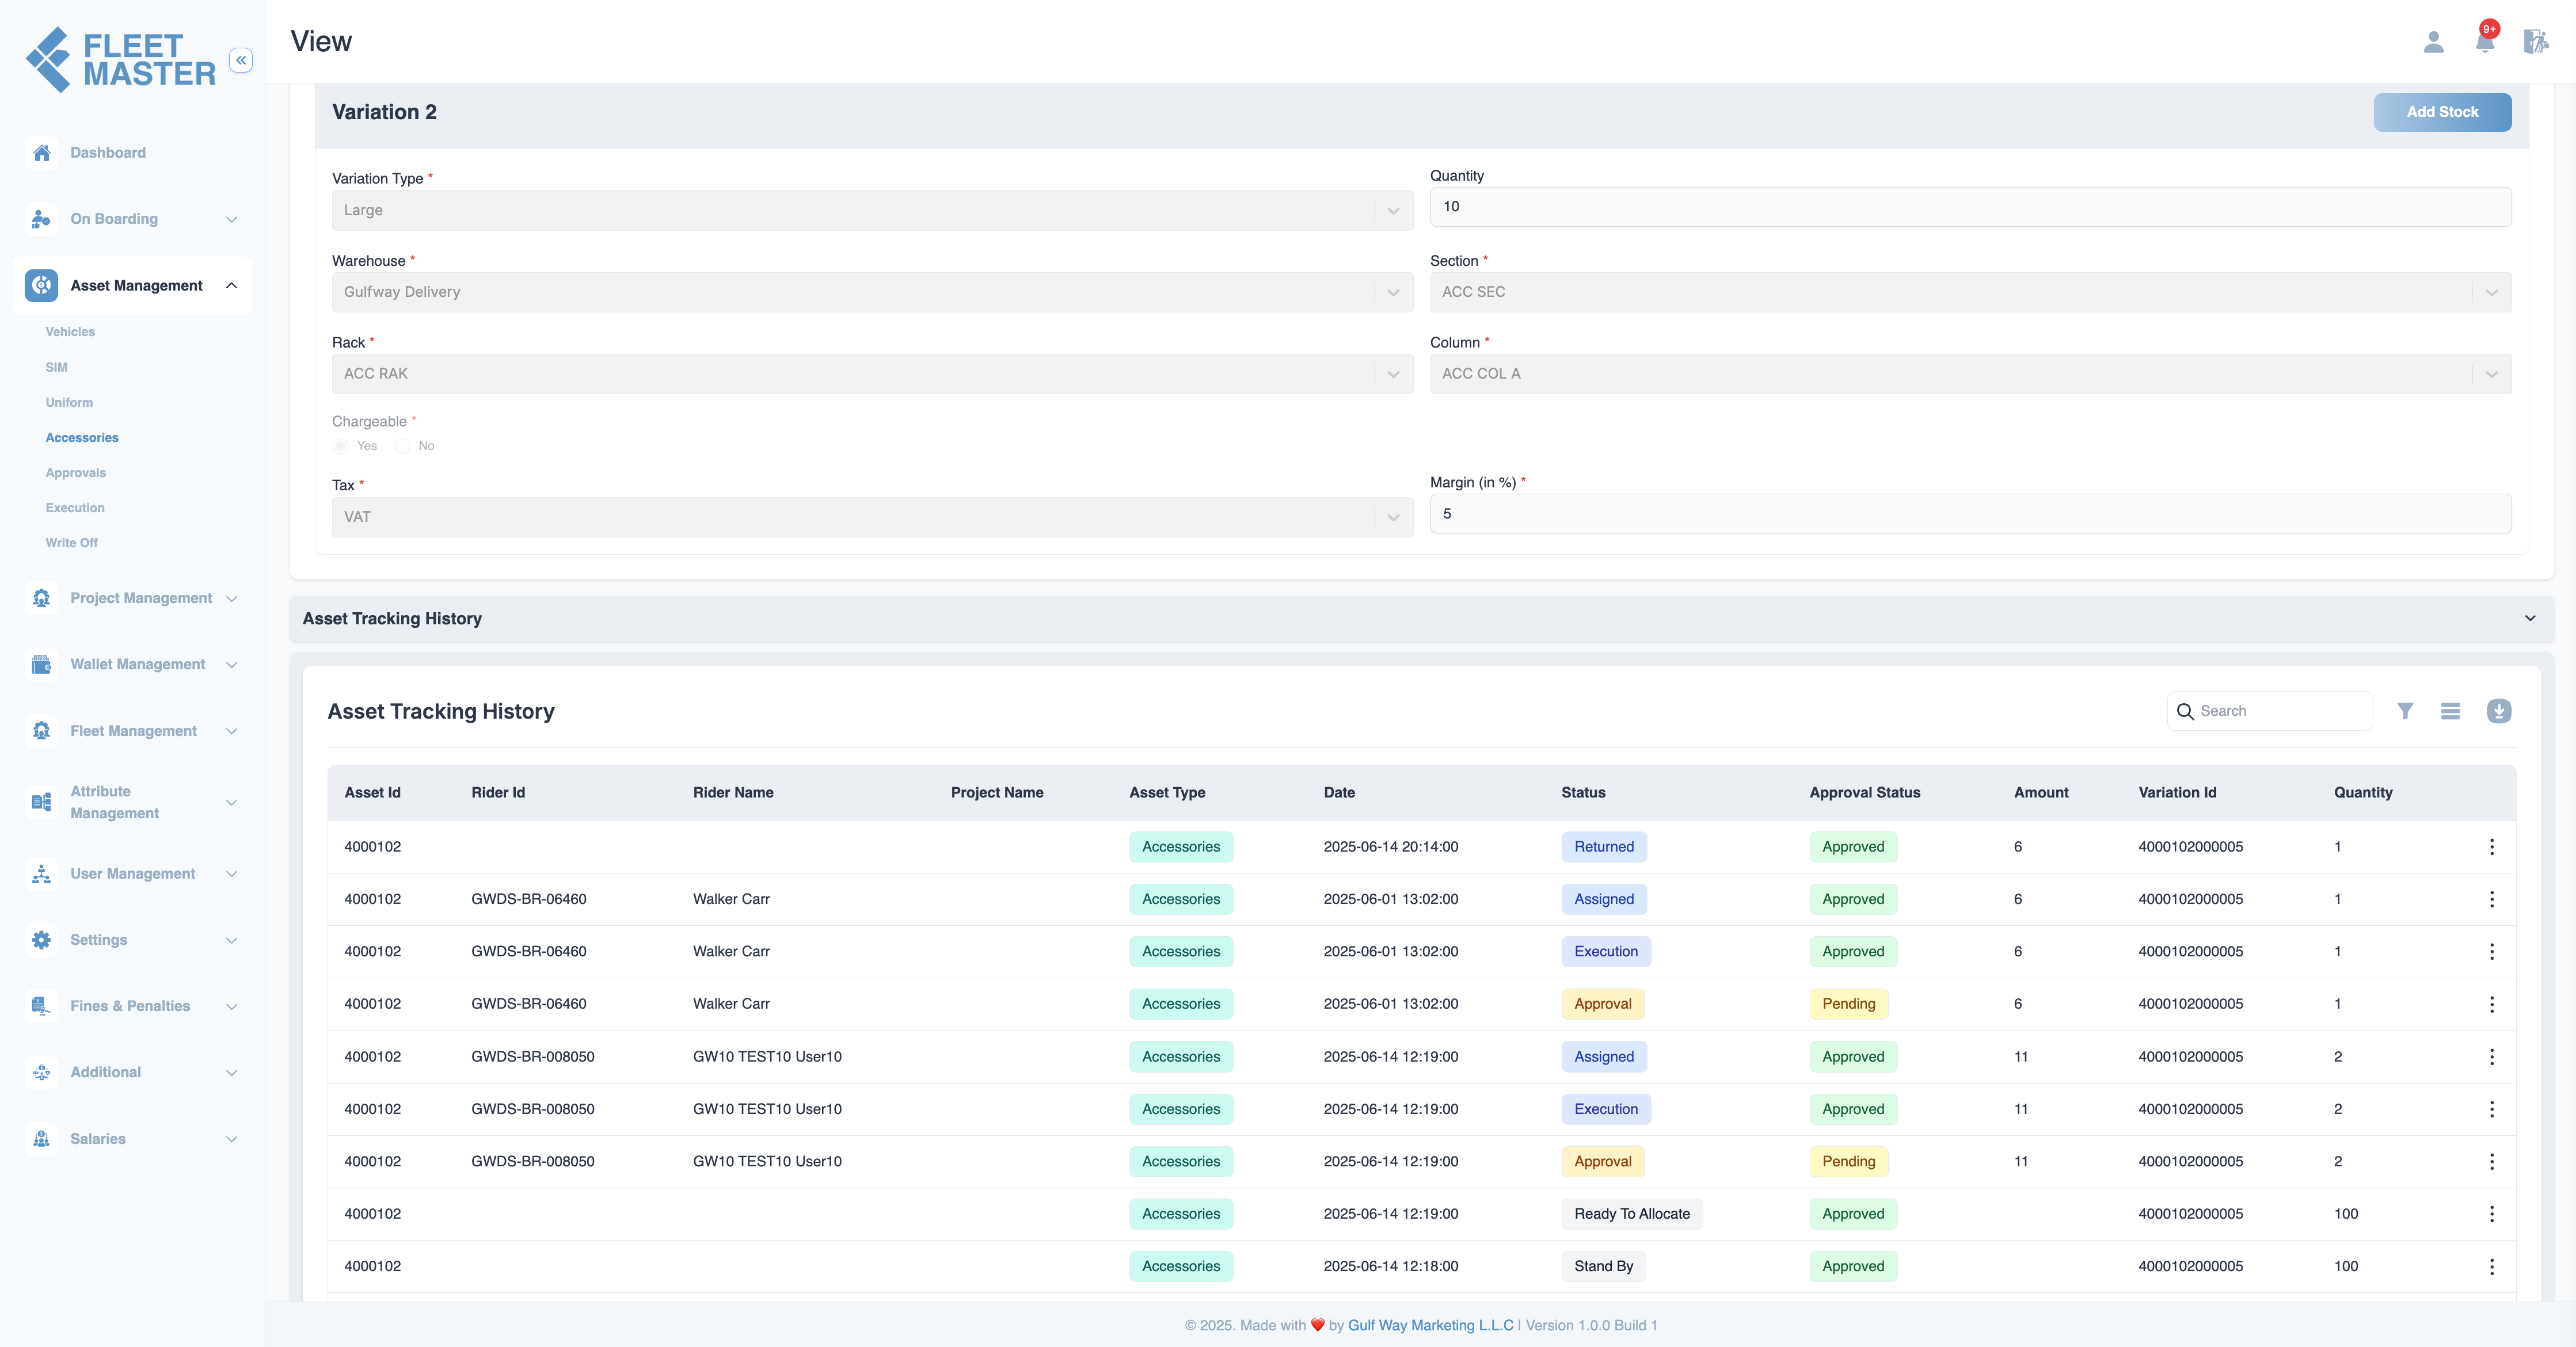The width and height of the screenshot is (2576, 1347).
Task: Click the 2025-06-14 20:14:00 date cell
Action: 1391,848
